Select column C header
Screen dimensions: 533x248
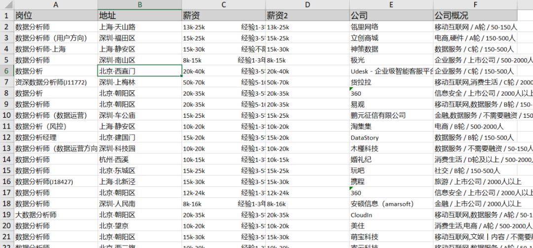[x=224, y=5]
